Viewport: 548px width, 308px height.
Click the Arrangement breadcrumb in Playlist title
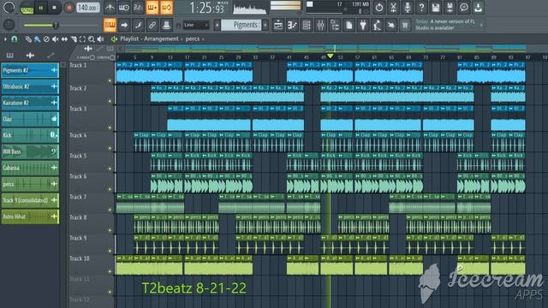pos(161,38)
